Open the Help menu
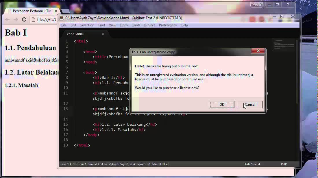The height and width of the screenshot is (178, 318). (184, 25)
